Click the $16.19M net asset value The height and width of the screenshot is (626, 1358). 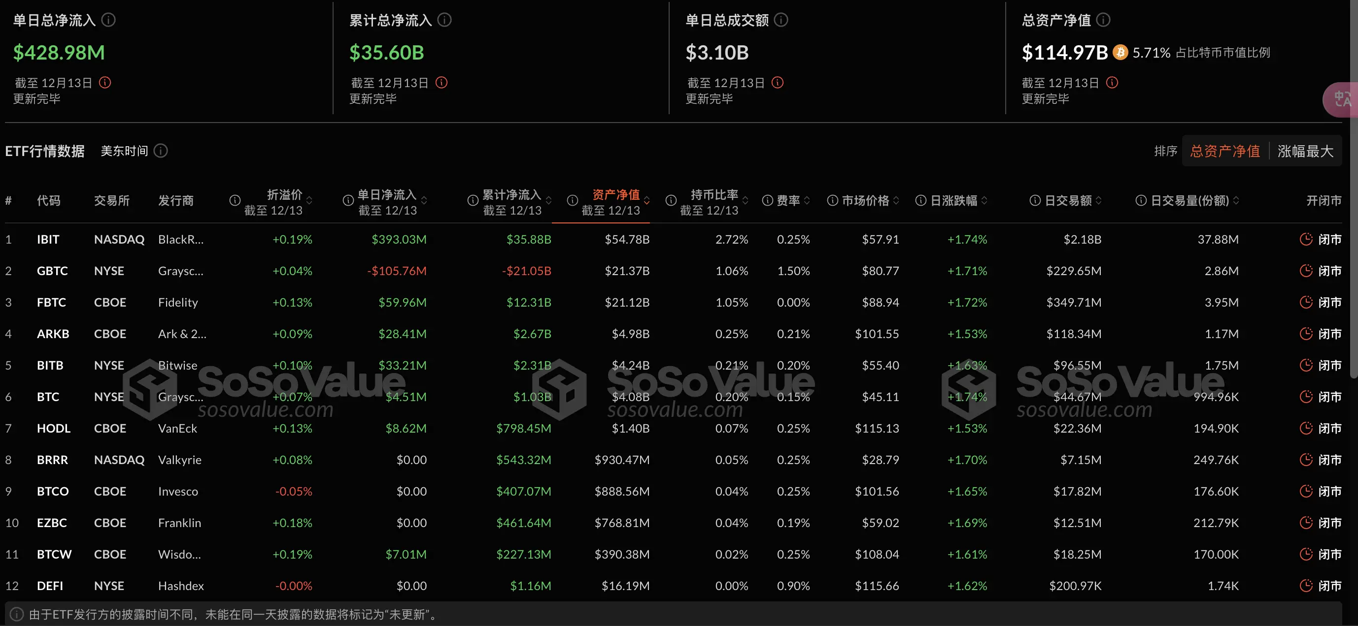click(625, 586)
